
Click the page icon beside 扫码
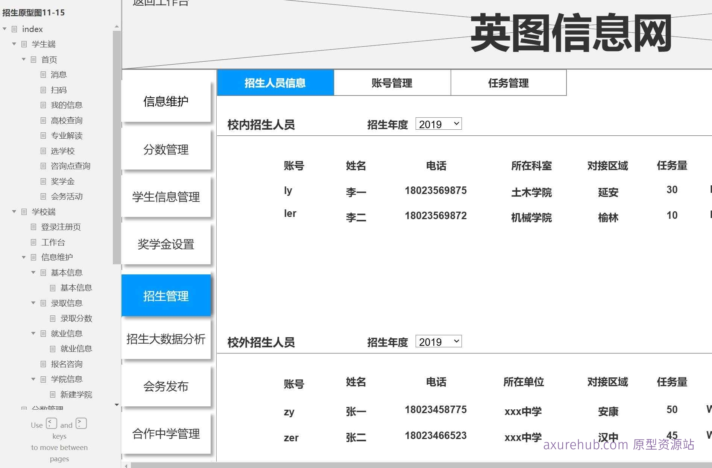pos(43,90)
